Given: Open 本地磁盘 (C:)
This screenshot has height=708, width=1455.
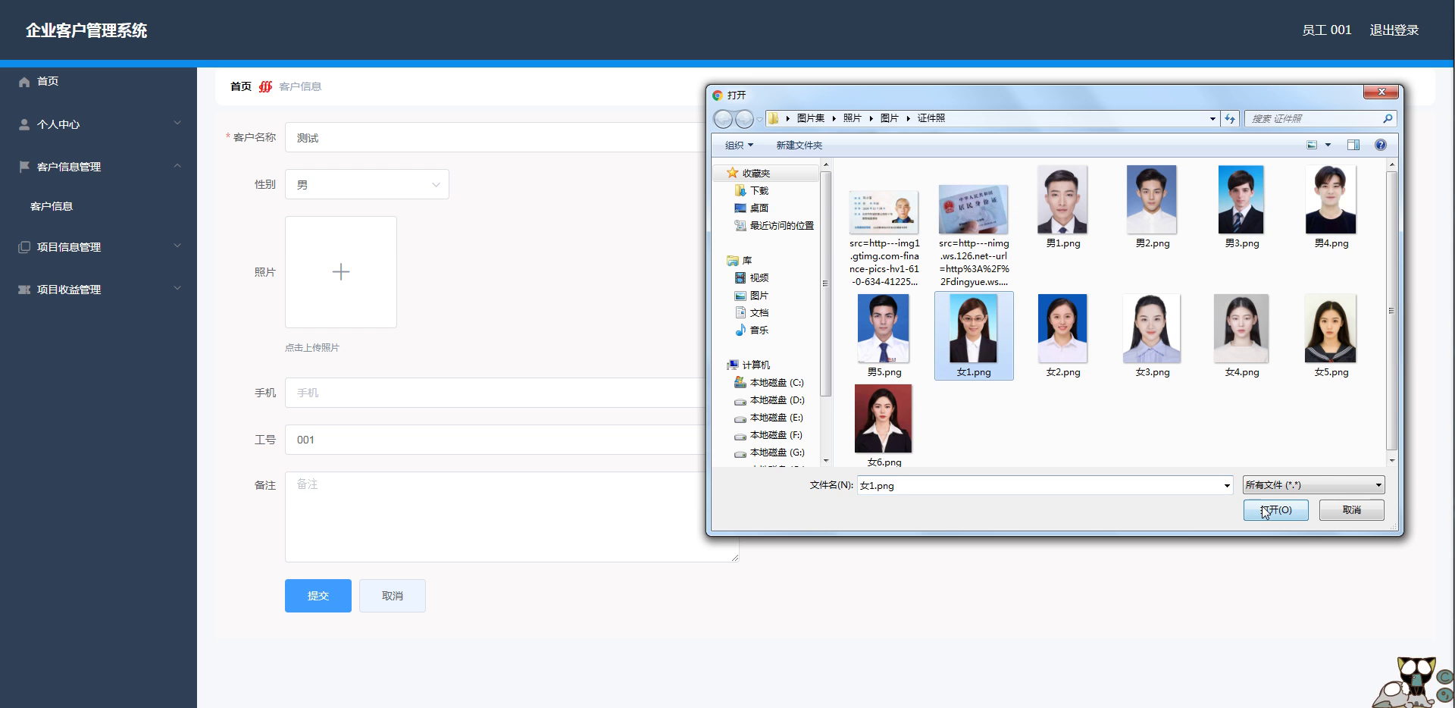Looking at the screenshot, I should [777, 383].
